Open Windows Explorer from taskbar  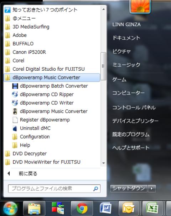coord(34,209)
